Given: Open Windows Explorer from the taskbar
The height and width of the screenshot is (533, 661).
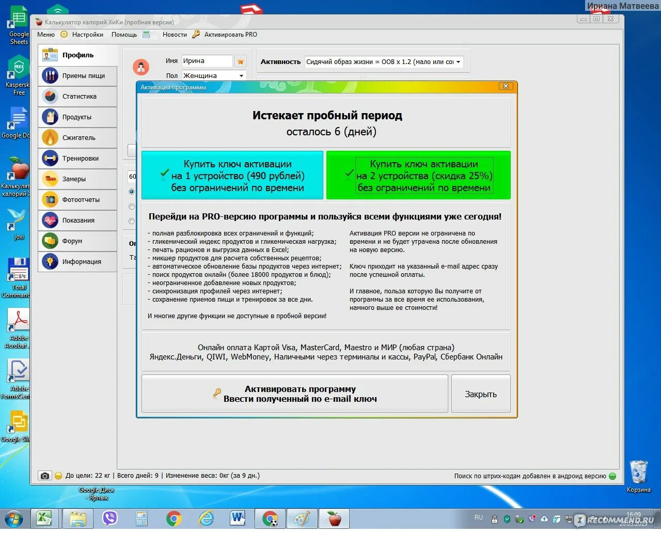Looking at the screenshot, I should coord(77,518).
